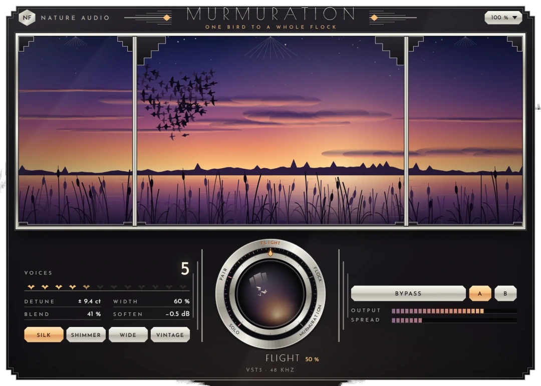
Task: Enable the Wide mode button
Action: [128, 334]
